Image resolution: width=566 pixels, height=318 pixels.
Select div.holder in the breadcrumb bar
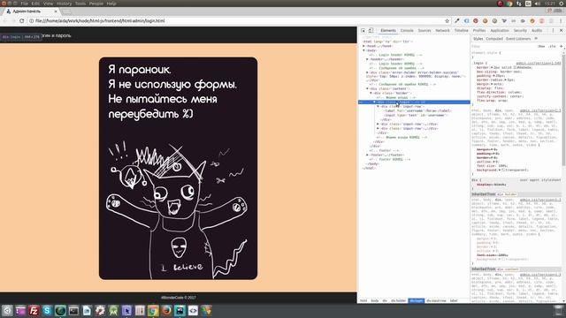(399, 300)
